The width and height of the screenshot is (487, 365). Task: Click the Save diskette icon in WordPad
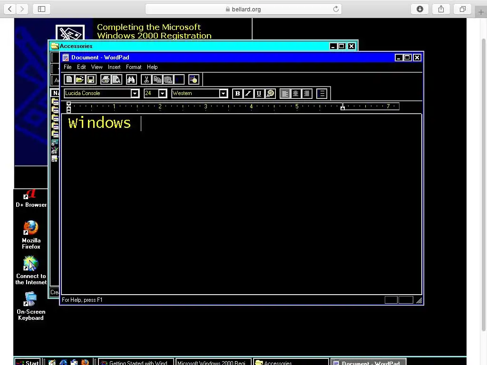point(91,79)
